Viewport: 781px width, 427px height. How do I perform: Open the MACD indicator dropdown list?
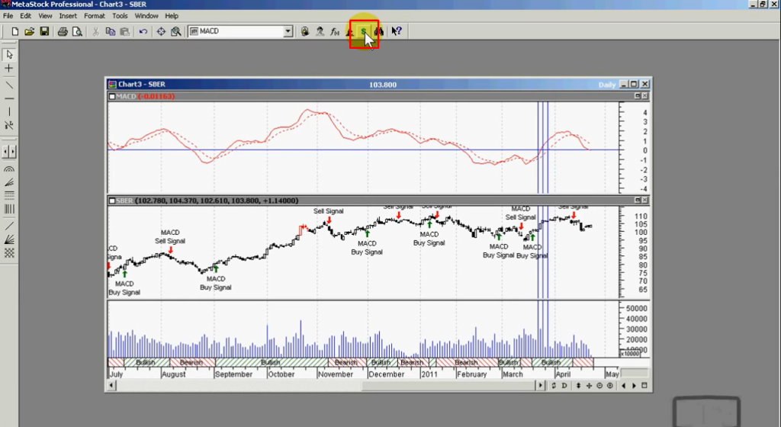point(288,31)
